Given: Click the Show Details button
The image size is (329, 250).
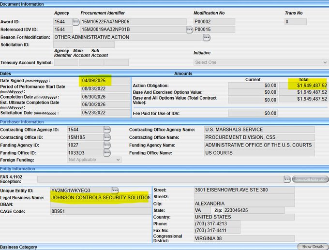Looking at the screenshot, I should (x=312, y=247).
